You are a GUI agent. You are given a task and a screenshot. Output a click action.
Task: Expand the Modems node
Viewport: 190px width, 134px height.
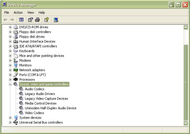click(10, 61)
